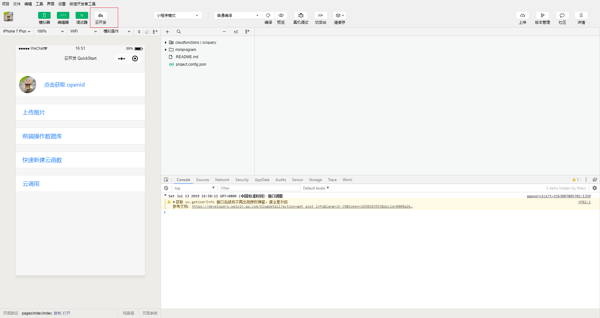
Task: Expand the cloudfunctions folder
Action: pos(166,43)
